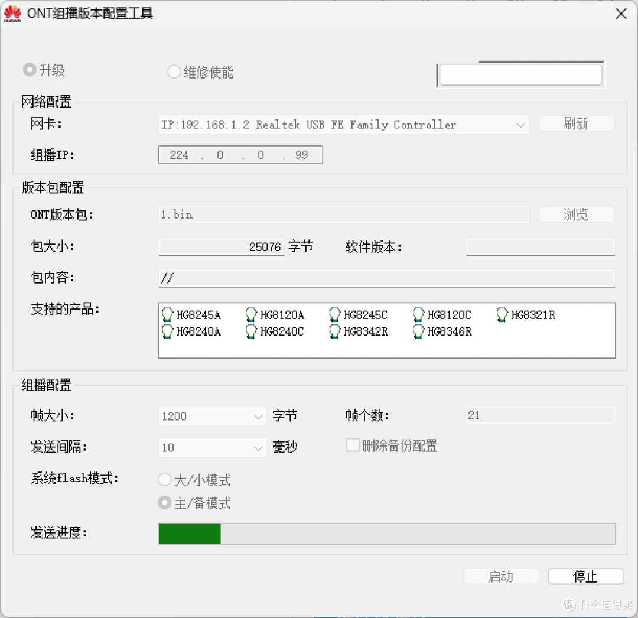Click the bulb icon beside HG8346R
This screenshot has height=618, width=638.
click(x=418, y=331)
